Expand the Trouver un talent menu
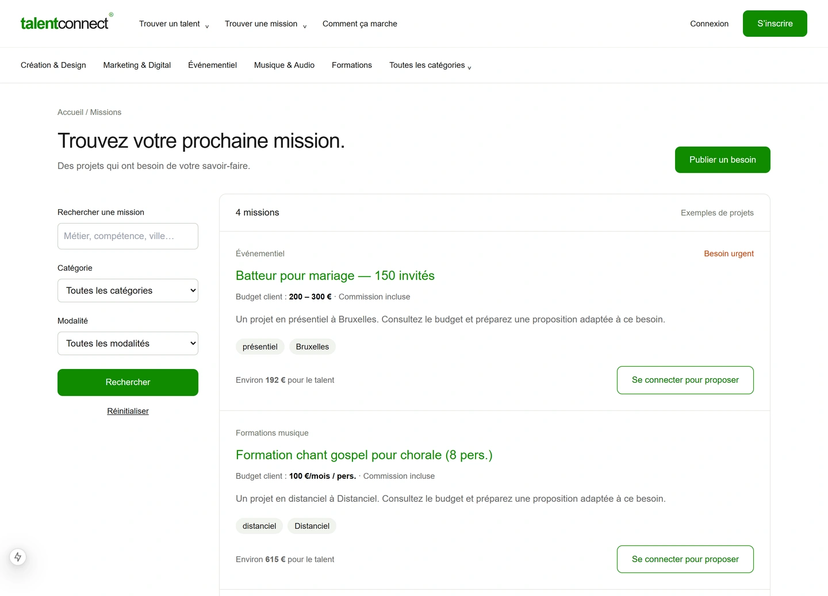This screenshot has height=596, width=828. [x=174, y=24]
